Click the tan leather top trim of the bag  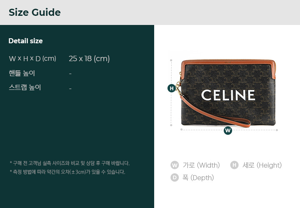(228, 63)
